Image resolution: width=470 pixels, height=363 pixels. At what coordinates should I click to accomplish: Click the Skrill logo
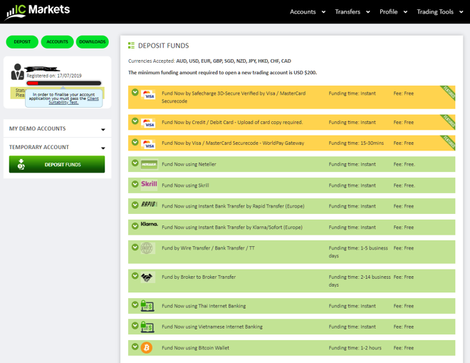point(149,184)
